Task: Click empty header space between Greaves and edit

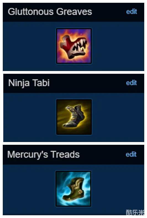Action: 109,12
